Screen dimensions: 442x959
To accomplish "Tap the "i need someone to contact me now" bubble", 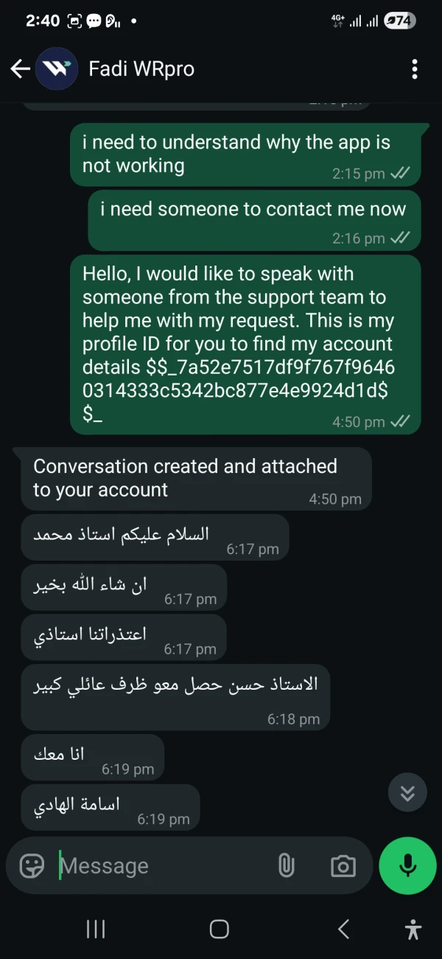I will coord(254,221).
